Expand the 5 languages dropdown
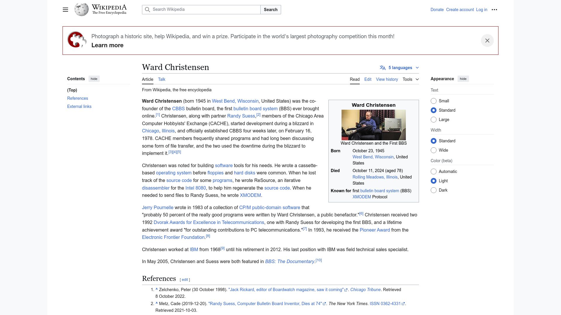The width and height of the screenshot is (561, 315). 399,68
